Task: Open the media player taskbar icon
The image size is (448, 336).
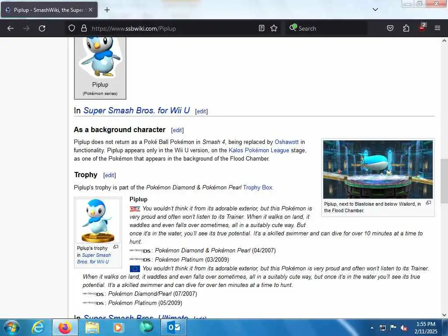Action: coord(118,327)
